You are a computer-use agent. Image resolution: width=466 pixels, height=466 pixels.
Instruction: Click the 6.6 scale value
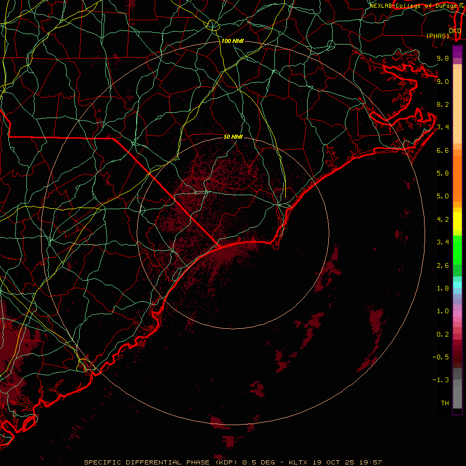tap(443, 150)
